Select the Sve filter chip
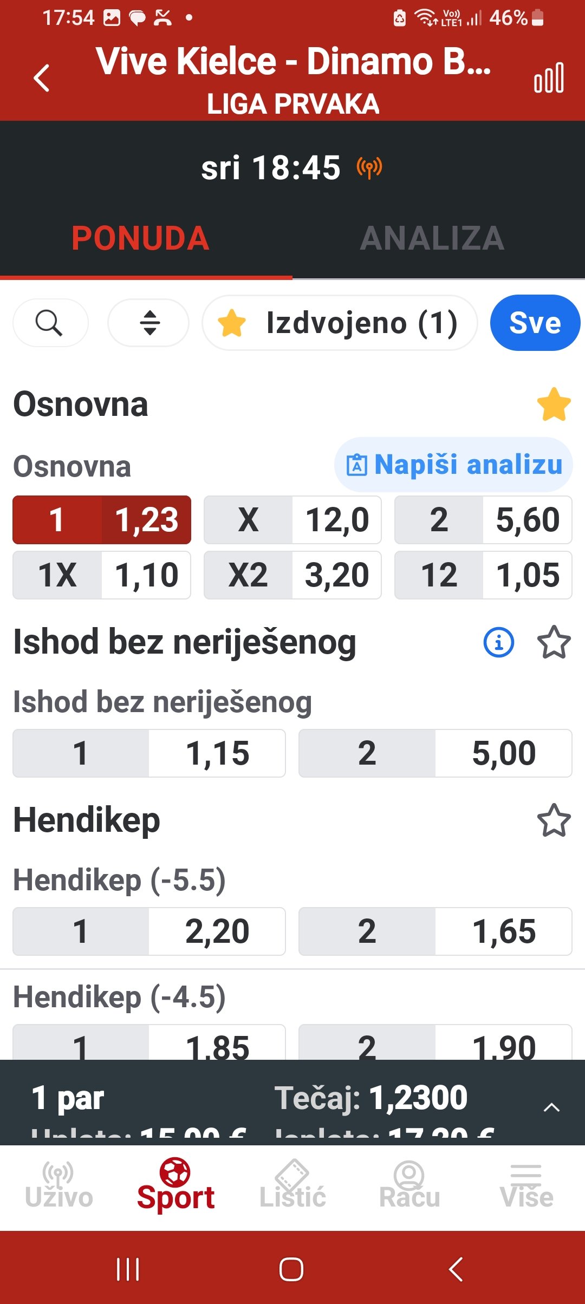 coord(535,323)
